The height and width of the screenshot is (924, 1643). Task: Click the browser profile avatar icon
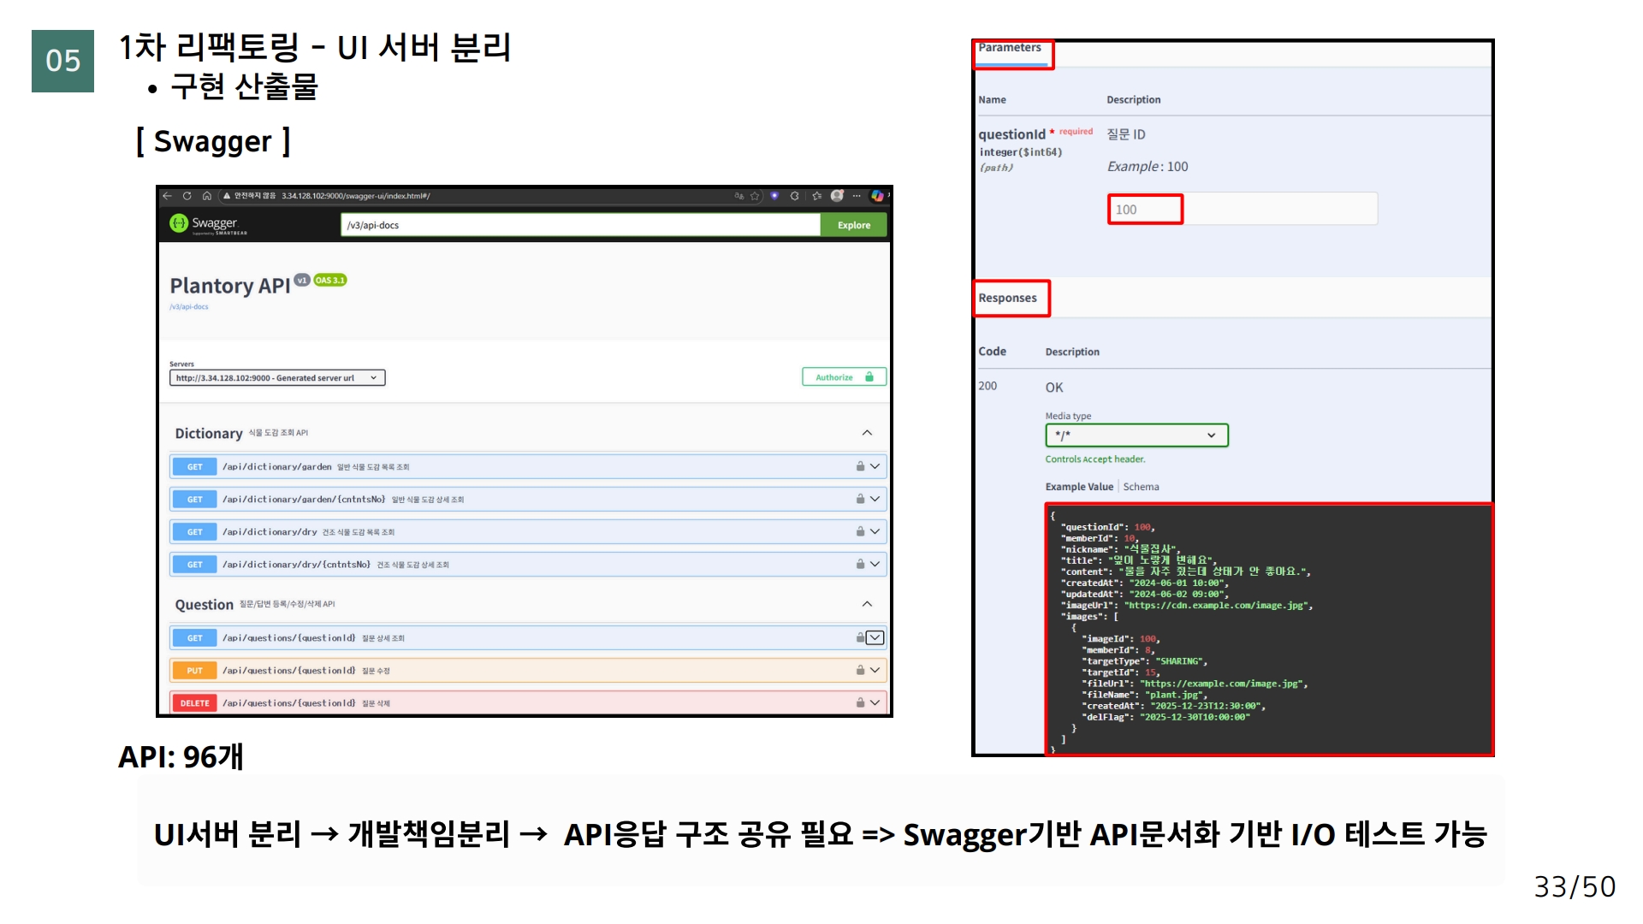coord(837,196)
